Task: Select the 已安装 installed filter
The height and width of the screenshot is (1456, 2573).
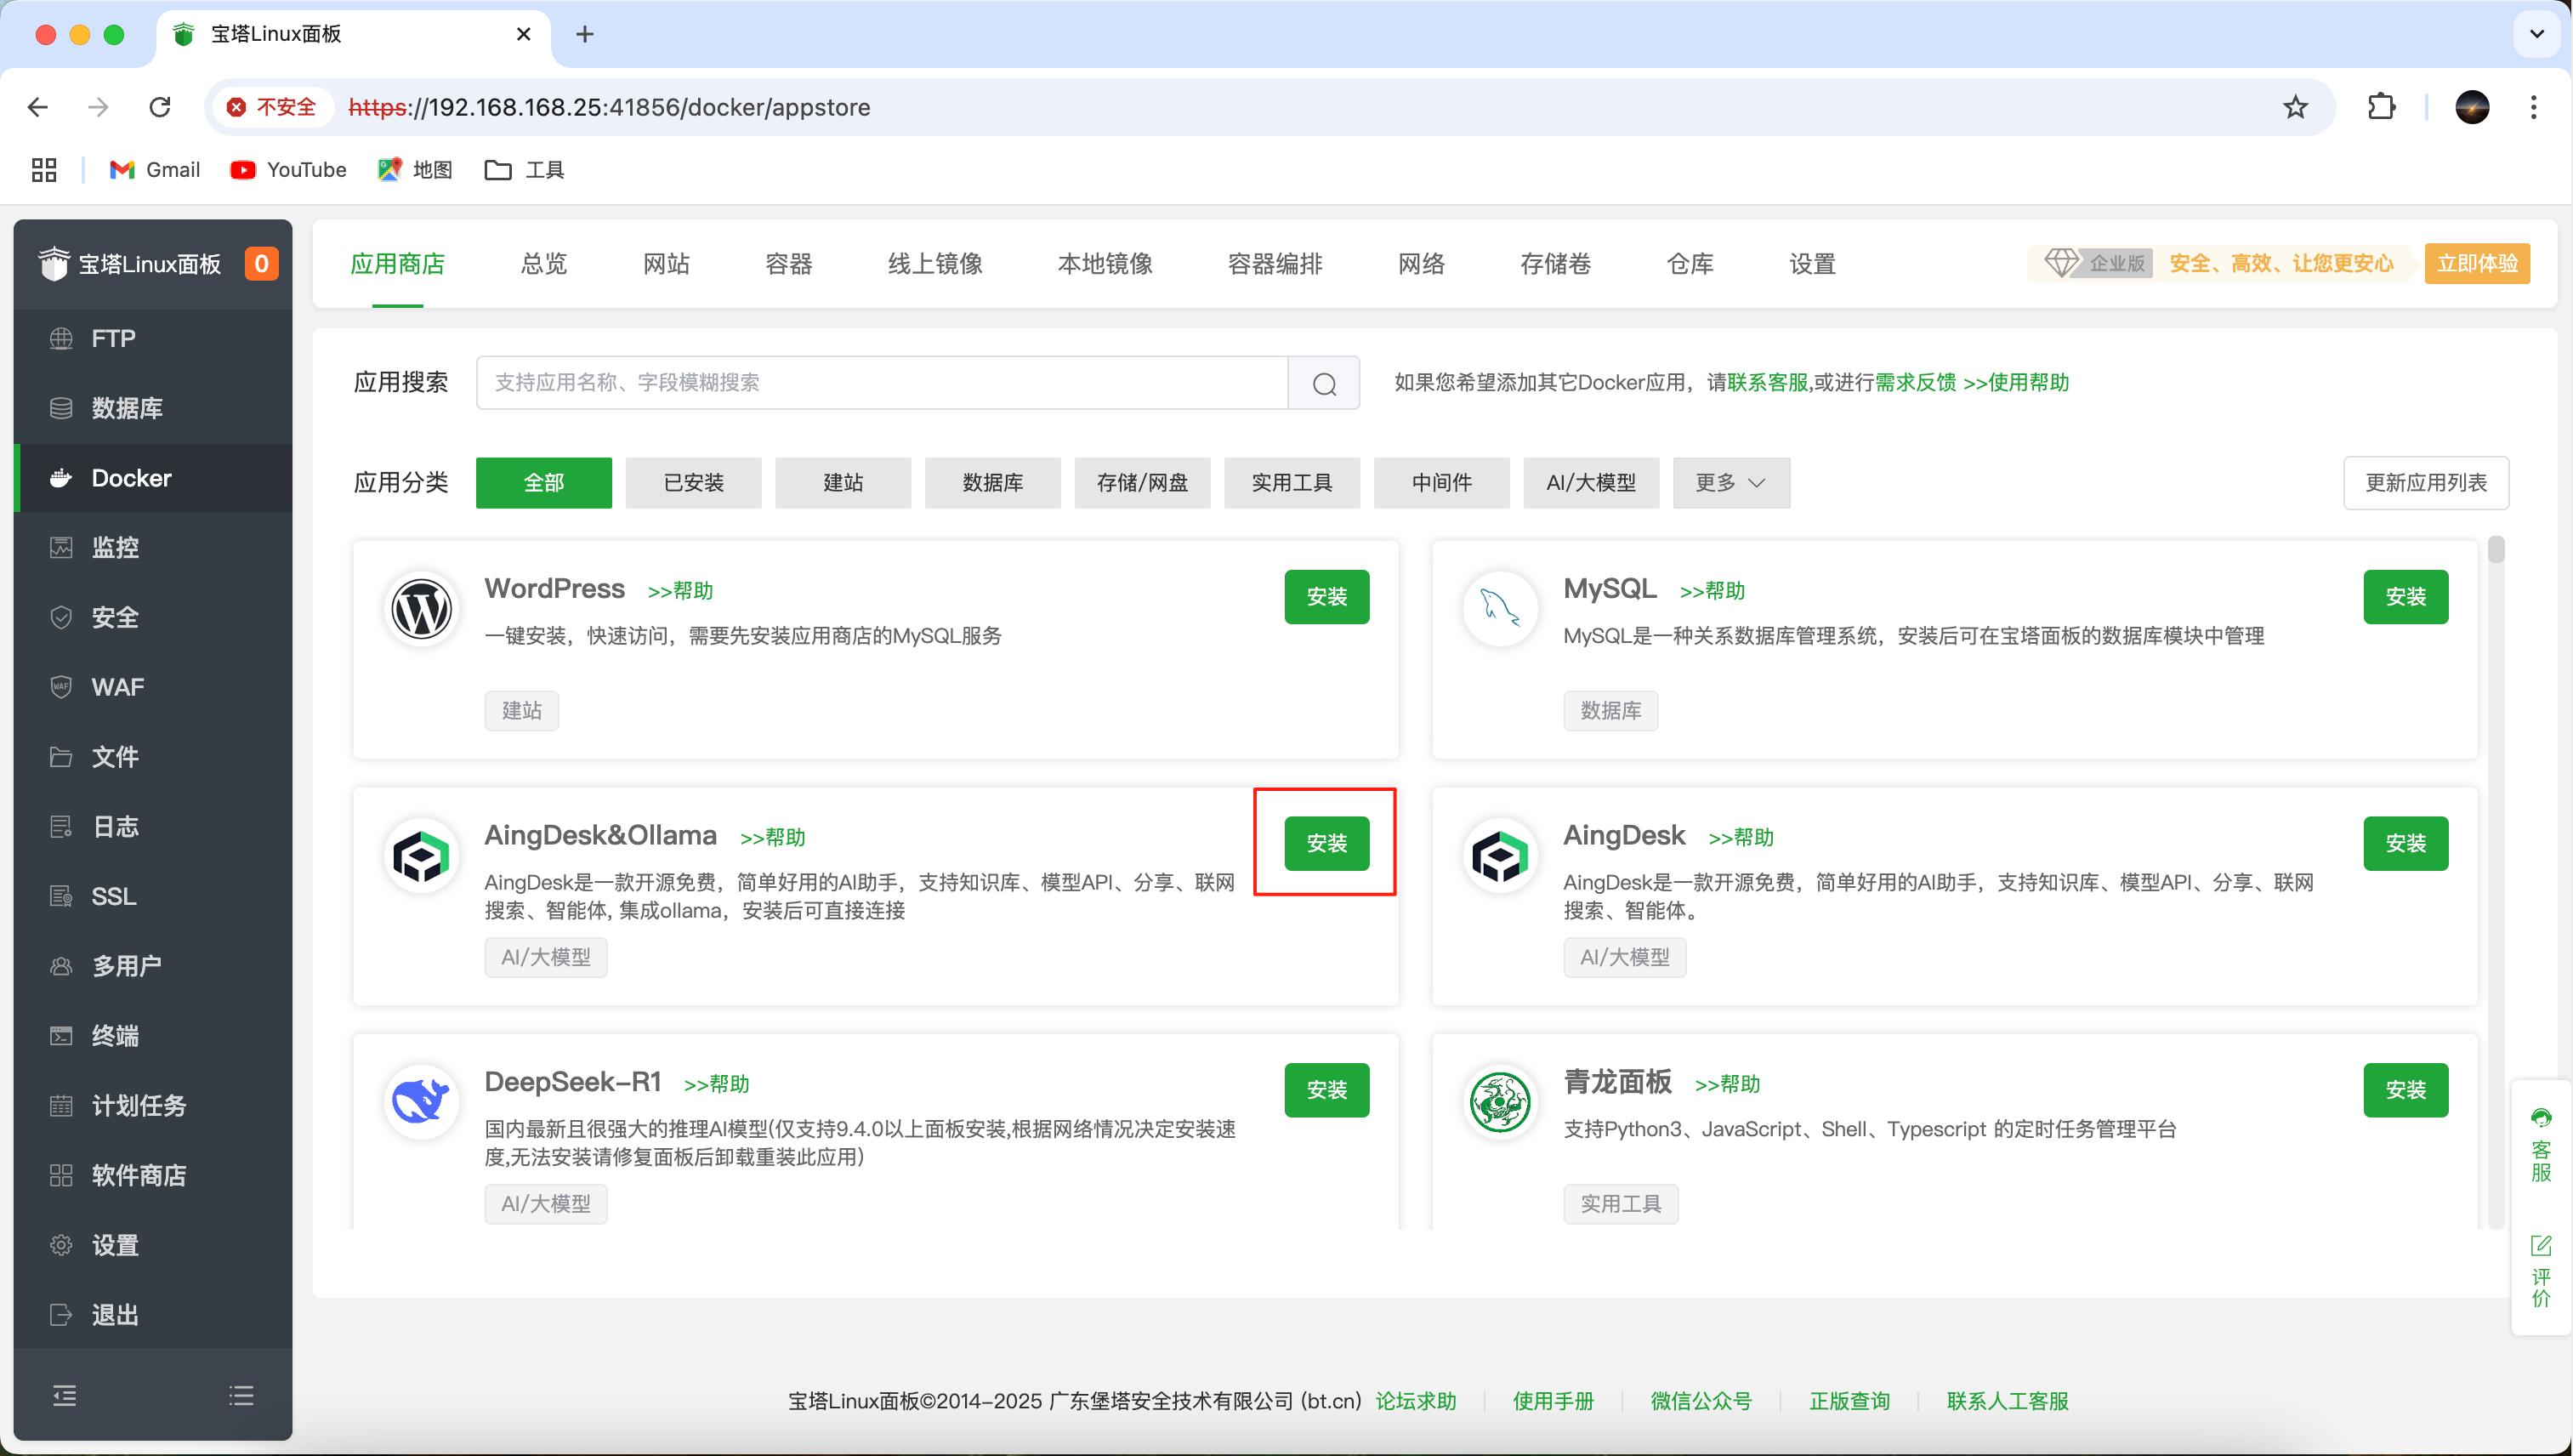Action: pyautogui.click(x=693, y=482)
